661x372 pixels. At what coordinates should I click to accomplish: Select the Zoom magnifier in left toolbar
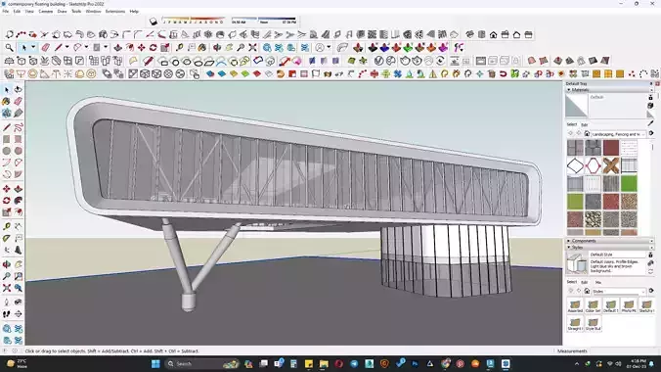pyautogui.click(x=7, y=277)
